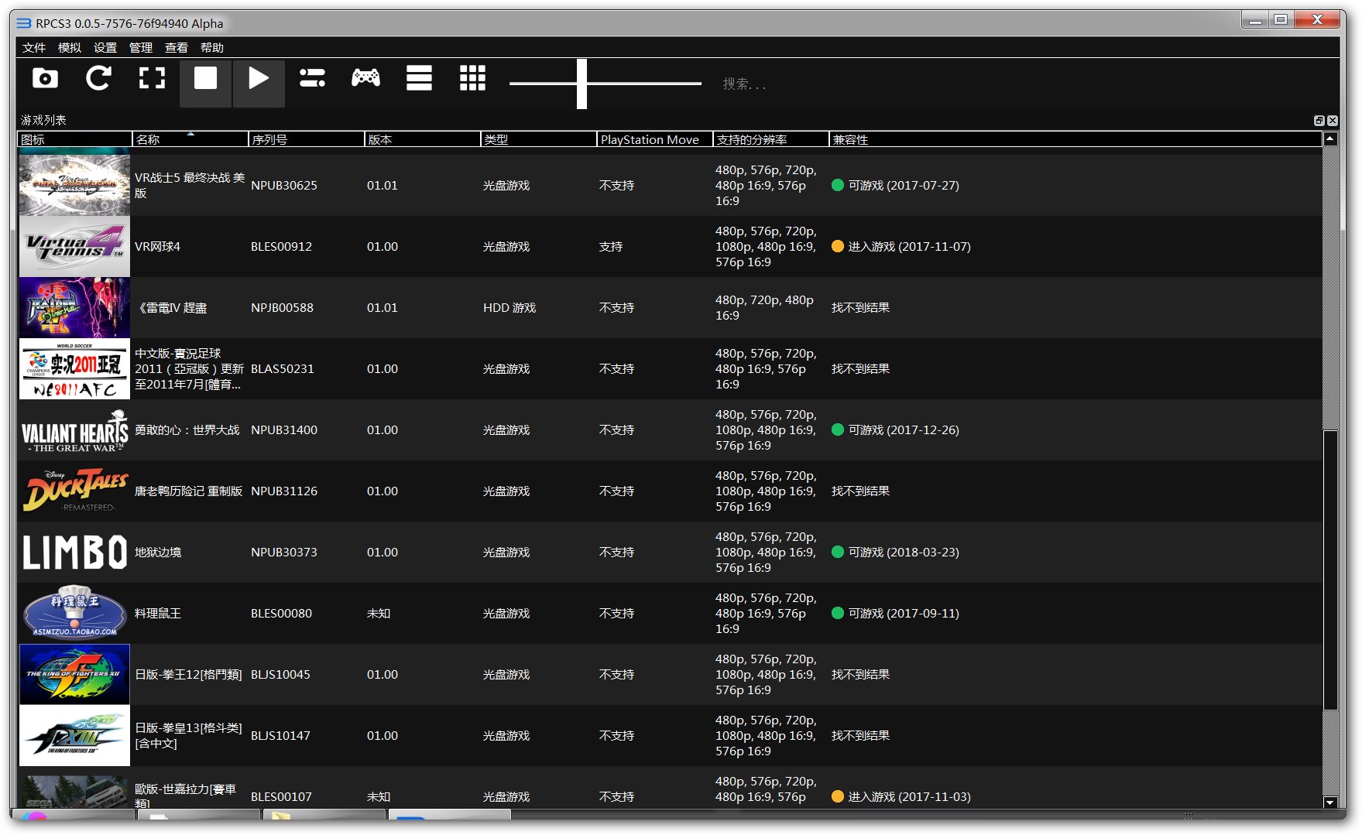Select DuckTales Remastered thumbnail
The height and width of the screenshot is (835, 1362).
click(74, 491)
